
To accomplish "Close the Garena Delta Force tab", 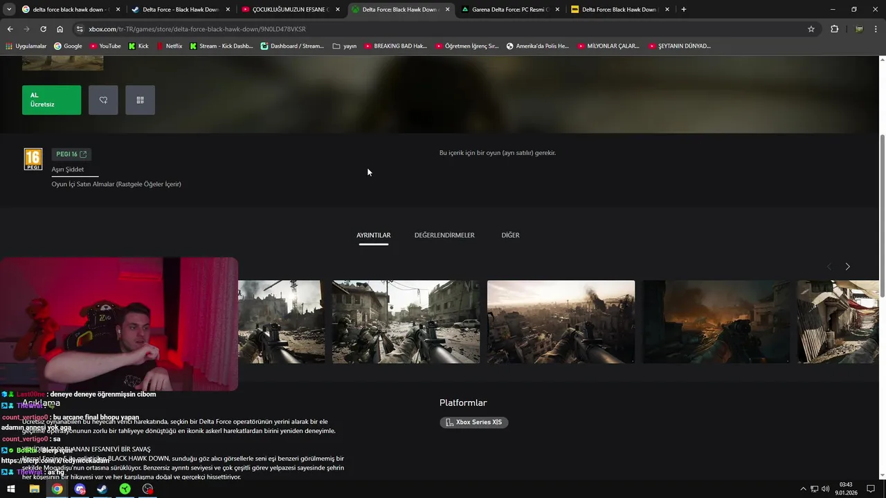I will pos(557,10).
